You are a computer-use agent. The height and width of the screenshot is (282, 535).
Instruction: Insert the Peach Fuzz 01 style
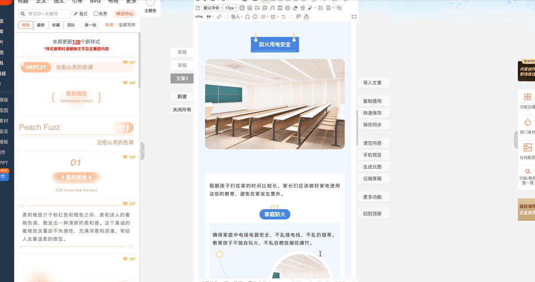coord(76,135)
